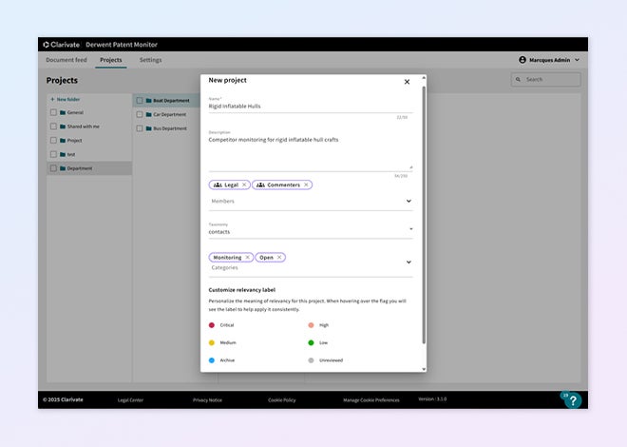Click the Critical red relevancy color dot
The height and width of the screenshot is (447, 627).
[212, 325]
